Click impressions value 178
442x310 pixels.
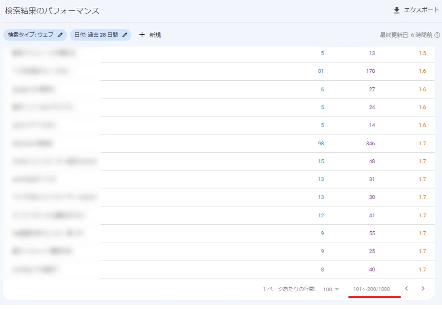tap(370, 71)
